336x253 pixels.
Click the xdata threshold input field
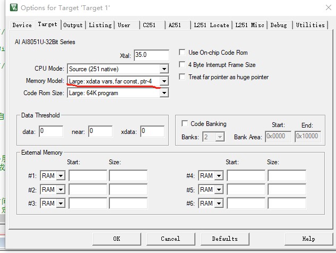click(x=152, y=131)
